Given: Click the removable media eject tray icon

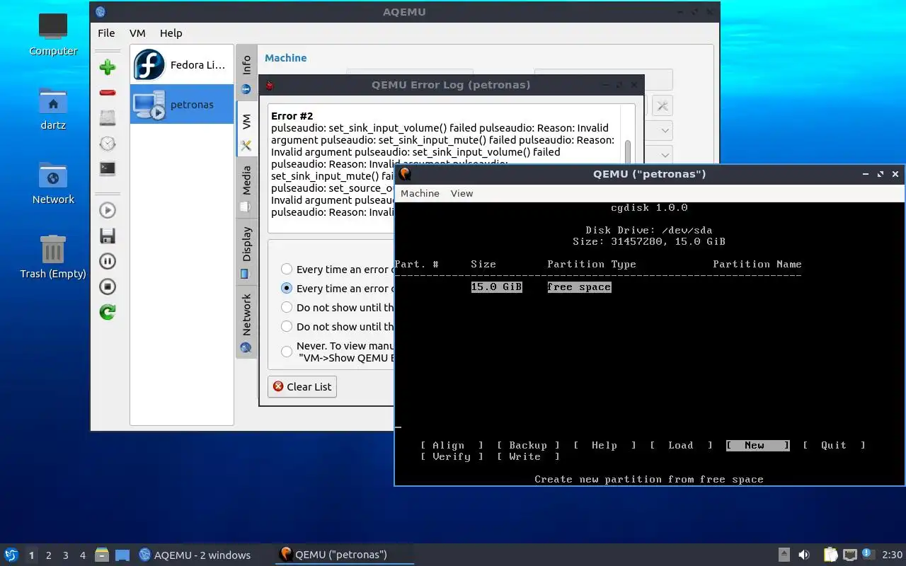Looking at the screenshot, I should [784, 555].
